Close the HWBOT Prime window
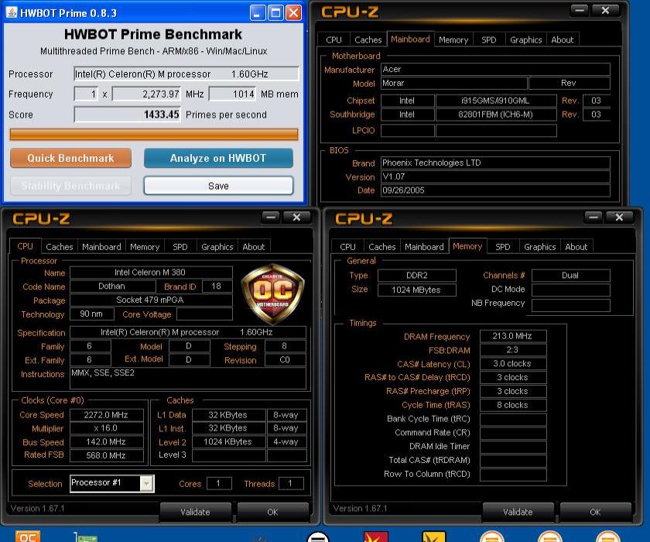This screenshot has height=542, width=650. [294, 13]
